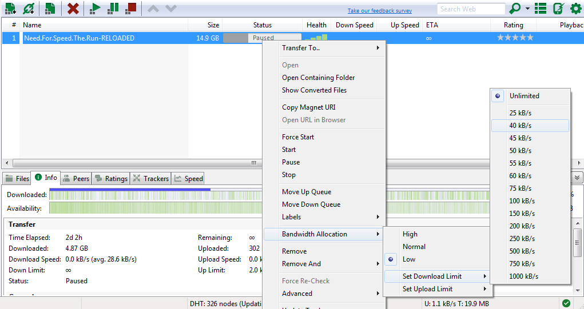
Task: Click the green Pause Torrent toolbar icon
Action: click(x=113, y=8)
